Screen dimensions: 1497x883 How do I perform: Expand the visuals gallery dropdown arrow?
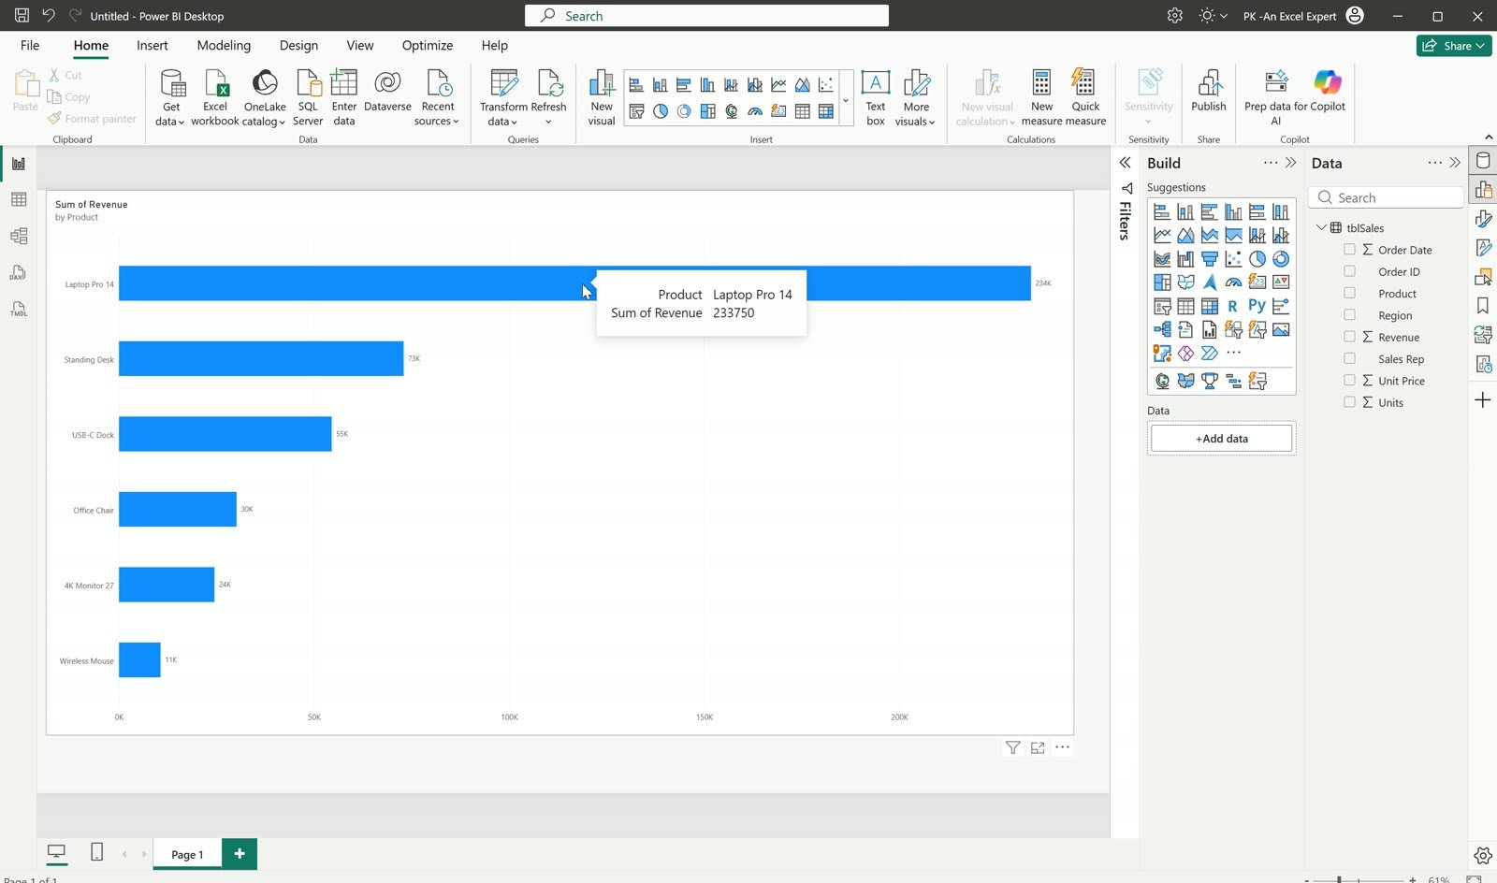point(846,99)
